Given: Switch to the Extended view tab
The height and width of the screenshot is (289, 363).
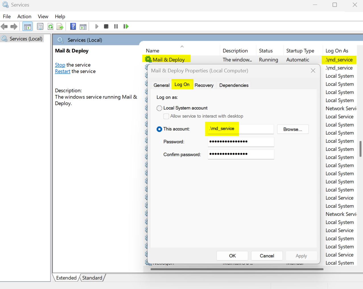Looking at the screenshot, I should coord(66,278).
